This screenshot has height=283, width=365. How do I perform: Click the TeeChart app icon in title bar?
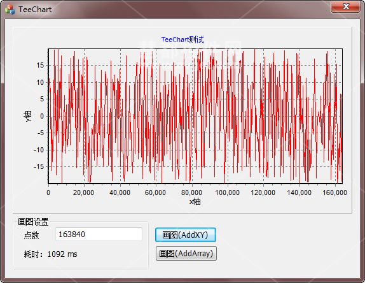pos(10,10)
